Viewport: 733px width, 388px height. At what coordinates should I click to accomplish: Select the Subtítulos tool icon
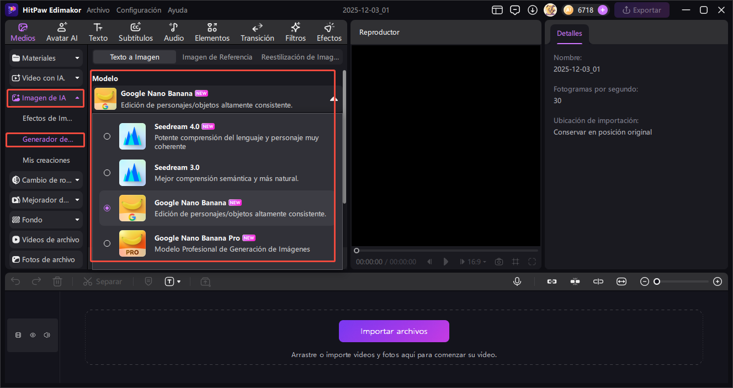click(x=135, y=33)
